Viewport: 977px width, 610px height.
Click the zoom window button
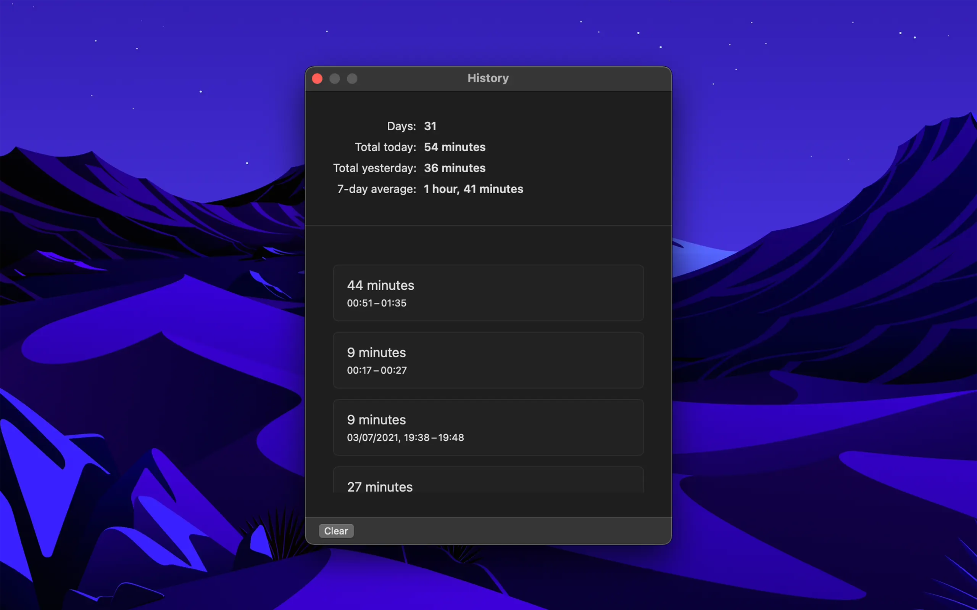click(x=352, y=79)
